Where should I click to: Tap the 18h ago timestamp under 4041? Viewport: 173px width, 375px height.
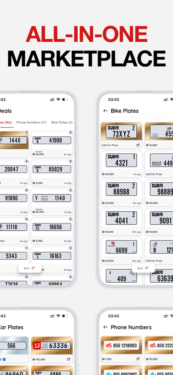click(x=137, y=232)
